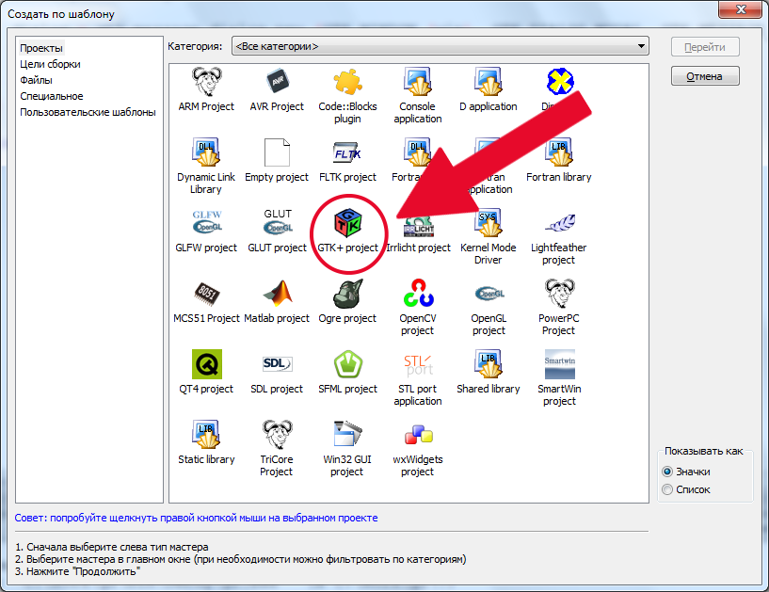Select the SmartWin project template
This screenshot has width=769, height=592.
tap(559, 378)
